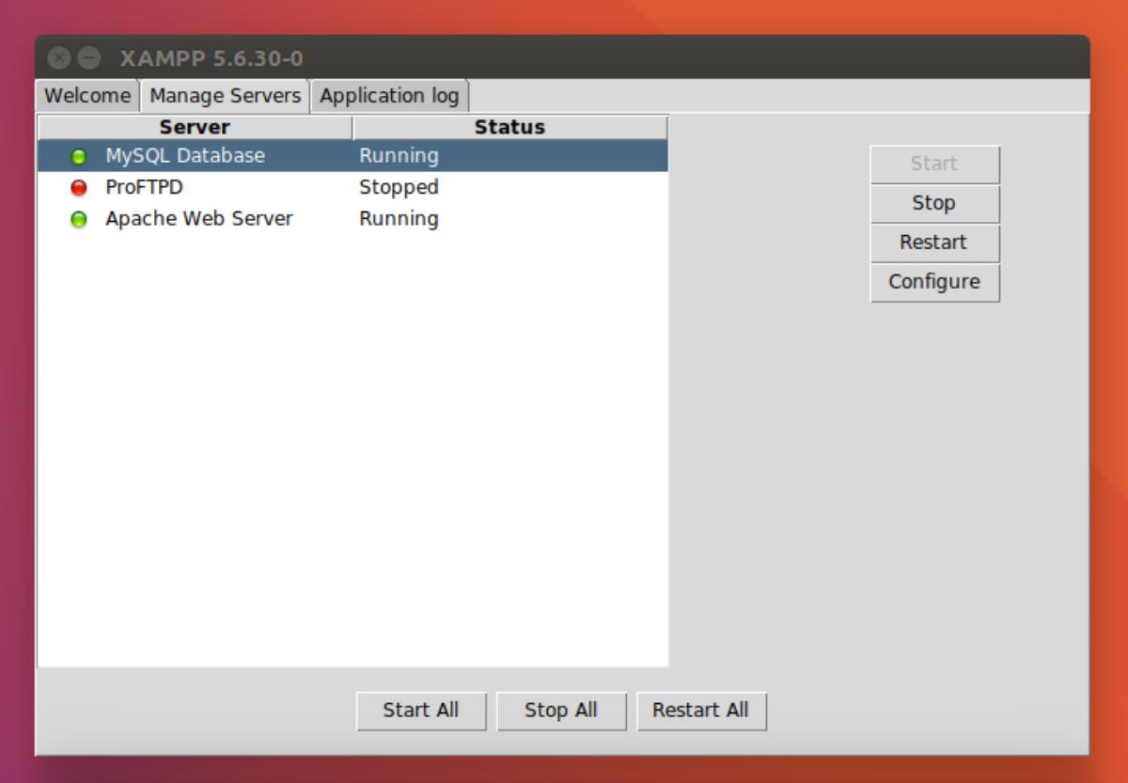Image resolution: width=1128 pixels, height=783 pixels.
Task: Open the Application log tab
Action: pos(389,96)
